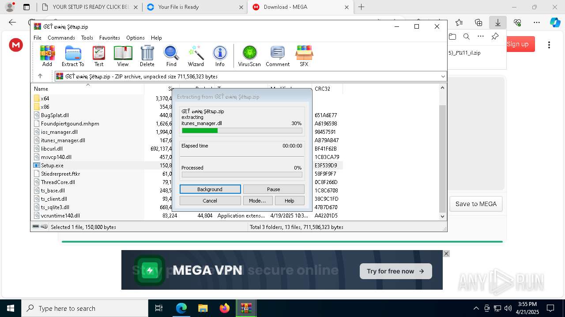Select the x64 folder
Image resolution: width=565 pixels, height=317 pixels.
click(x=45, y=99)
